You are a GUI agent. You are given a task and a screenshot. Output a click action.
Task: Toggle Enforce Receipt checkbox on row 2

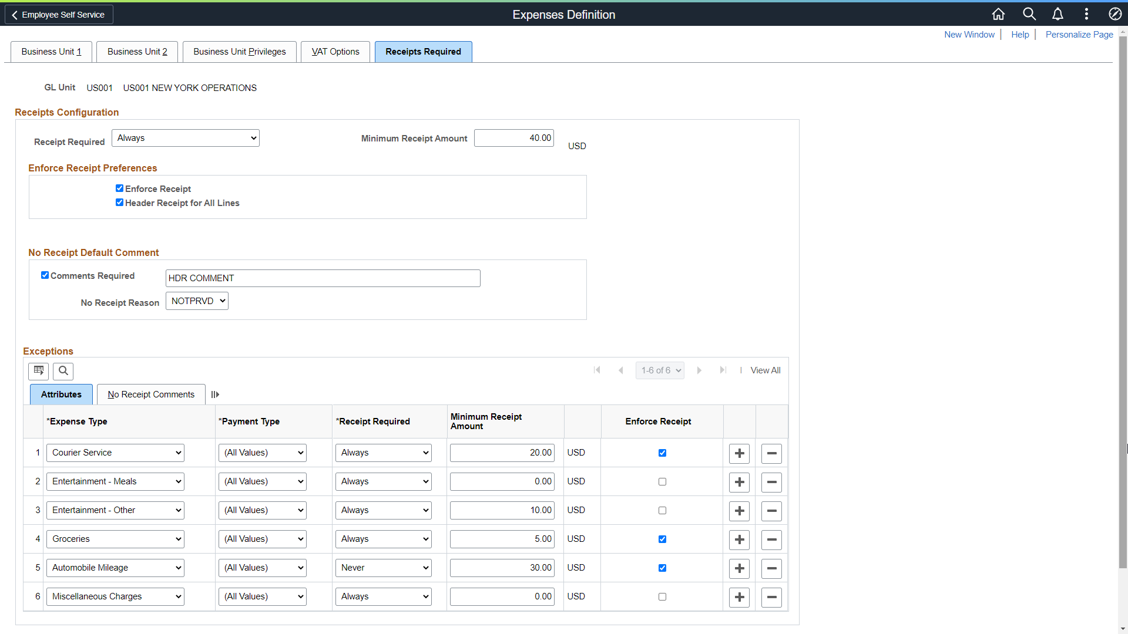662,481
